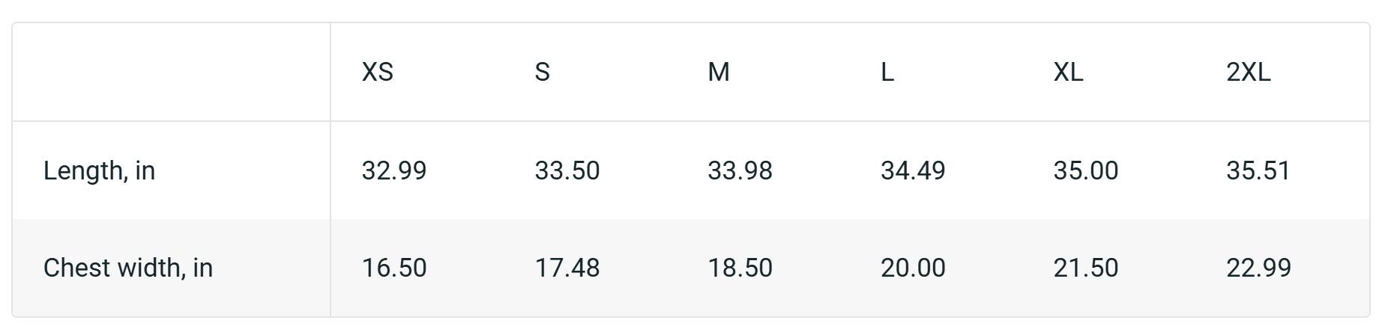The height and width of the screenshot is (335, 1391).
Task: Select the M length value 33.98
Action: point(740,170)
